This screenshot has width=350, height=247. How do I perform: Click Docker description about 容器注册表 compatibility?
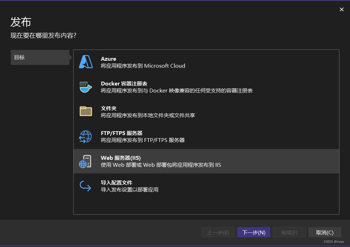pyautogui.click(x=177, y=91)
